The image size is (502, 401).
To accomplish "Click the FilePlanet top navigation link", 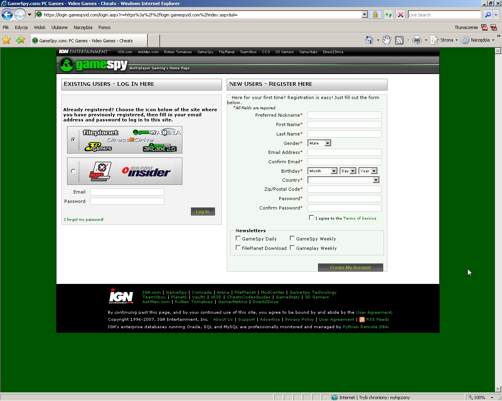I will (227, 52).
